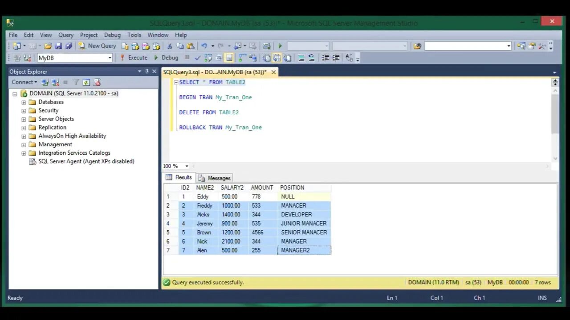The height and width of the screenshot is (320, 570).
Task: Click the Paste clipboard icon
Action: pyautogui.click(x=191, y=46)
